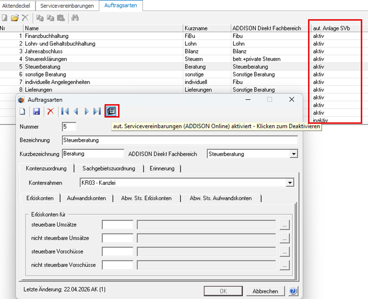This screenshot has height=299, width=368.
Task: Open the Erinnerung tab
Action: click(162, 169)
